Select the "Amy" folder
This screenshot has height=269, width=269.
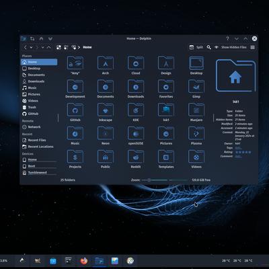click(x=75, y=65)
